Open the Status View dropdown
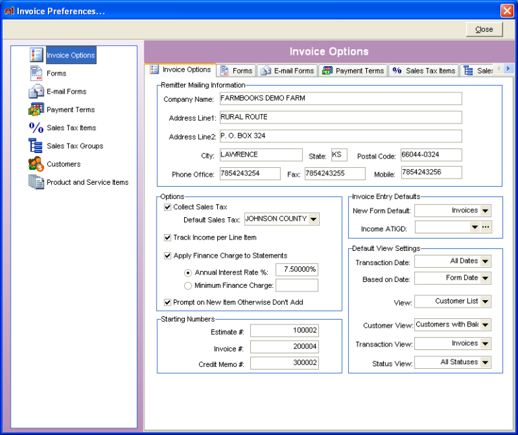Image resolution: width=518 pixels, height=435 pixels. coord(485,362)
